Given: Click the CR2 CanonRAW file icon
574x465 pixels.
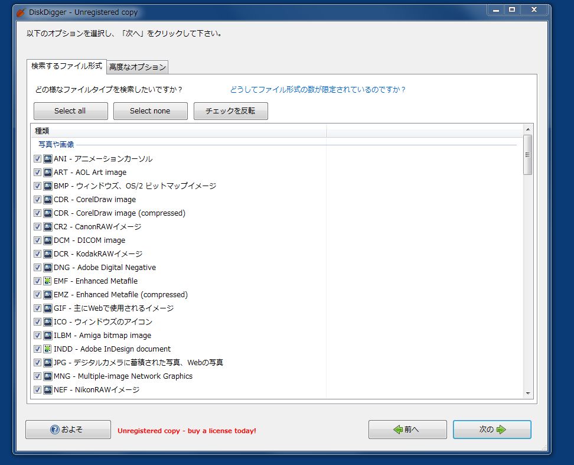Looking at the screenshot, I should point(48,227).
